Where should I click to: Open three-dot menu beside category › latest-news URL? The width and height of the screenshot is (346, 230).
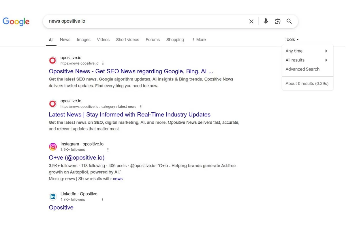tap(141, 107)
